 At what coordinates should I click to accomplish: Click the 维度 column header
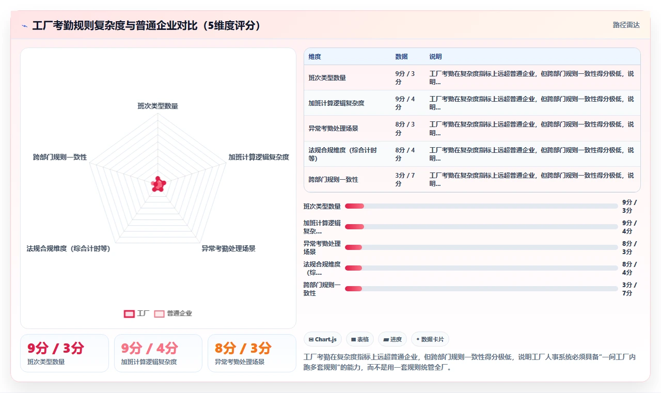coord(315,57)
